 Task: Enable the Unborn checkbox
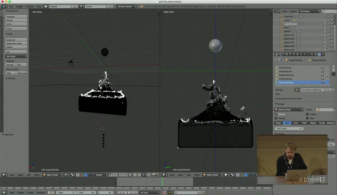pos(307,114)
